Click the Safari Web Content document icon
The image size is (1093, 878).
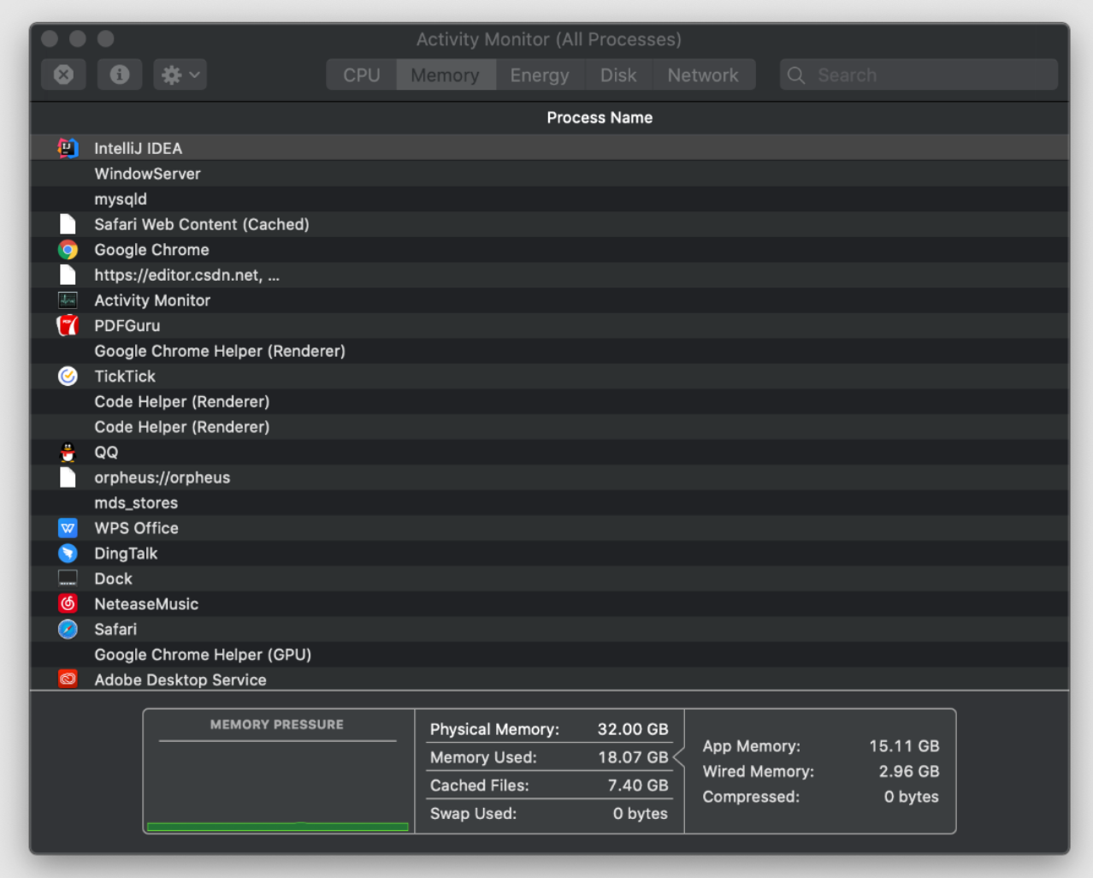pos(68,224)
